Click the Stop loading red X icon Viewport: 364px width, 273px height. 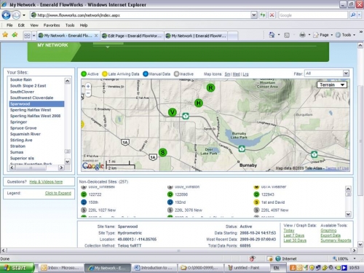272,15
